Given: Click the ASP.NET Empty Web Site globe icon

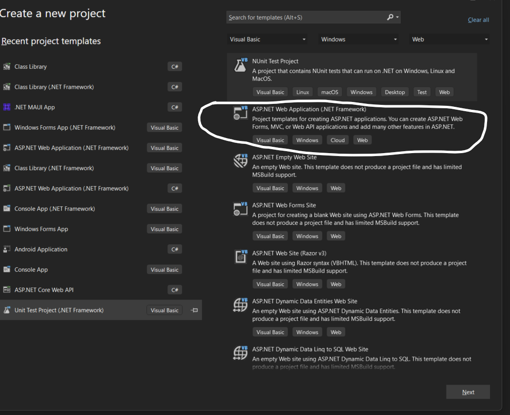Looking at the screenshot, I should (x=241, y=160).
